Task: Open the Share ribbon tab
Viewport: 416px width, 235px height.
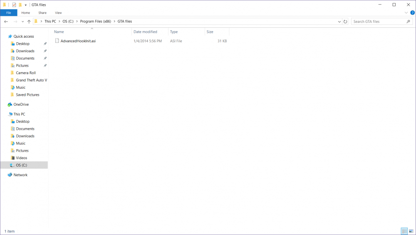Action: 42,13
